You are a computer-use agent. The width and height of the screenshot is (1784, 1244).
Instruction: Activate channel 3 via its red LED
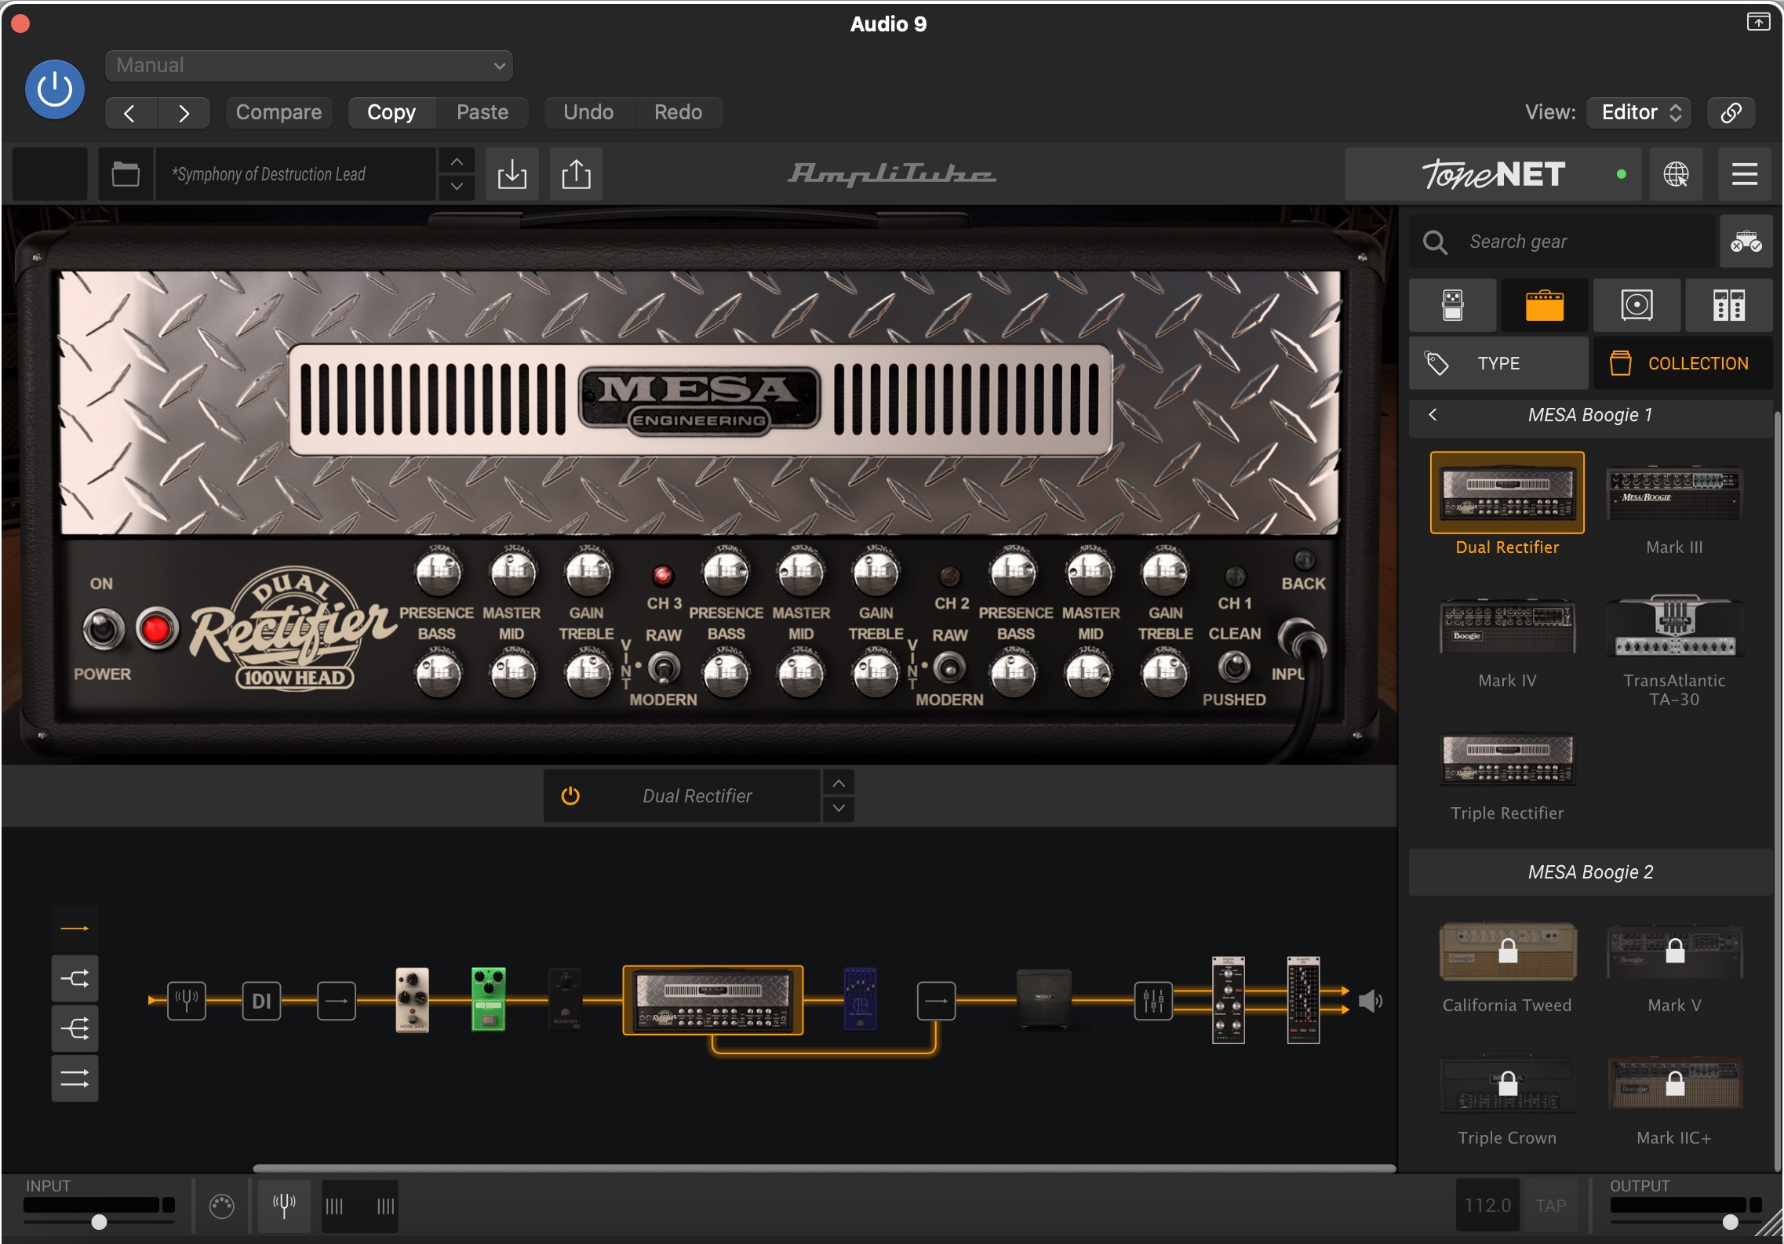[x=663, y=577]
